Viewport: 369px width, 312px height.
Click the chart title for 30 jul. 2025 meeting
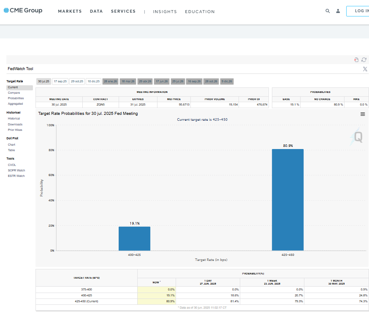[x=88, y=114]
